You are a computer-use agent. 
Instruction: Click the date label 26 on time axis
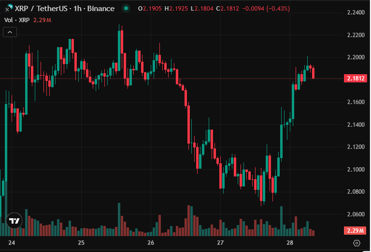pos(151,242)
